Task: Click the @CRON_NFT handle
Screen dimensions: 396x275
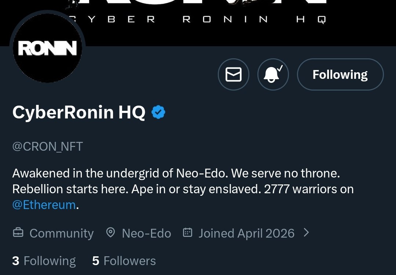Action: (x=48, y=146)
